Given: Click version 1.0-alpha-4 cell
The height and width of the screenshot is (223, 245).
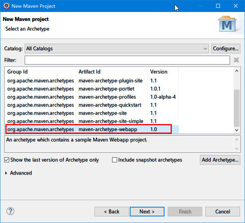Looking at the screenshot, I should [163, 97].
